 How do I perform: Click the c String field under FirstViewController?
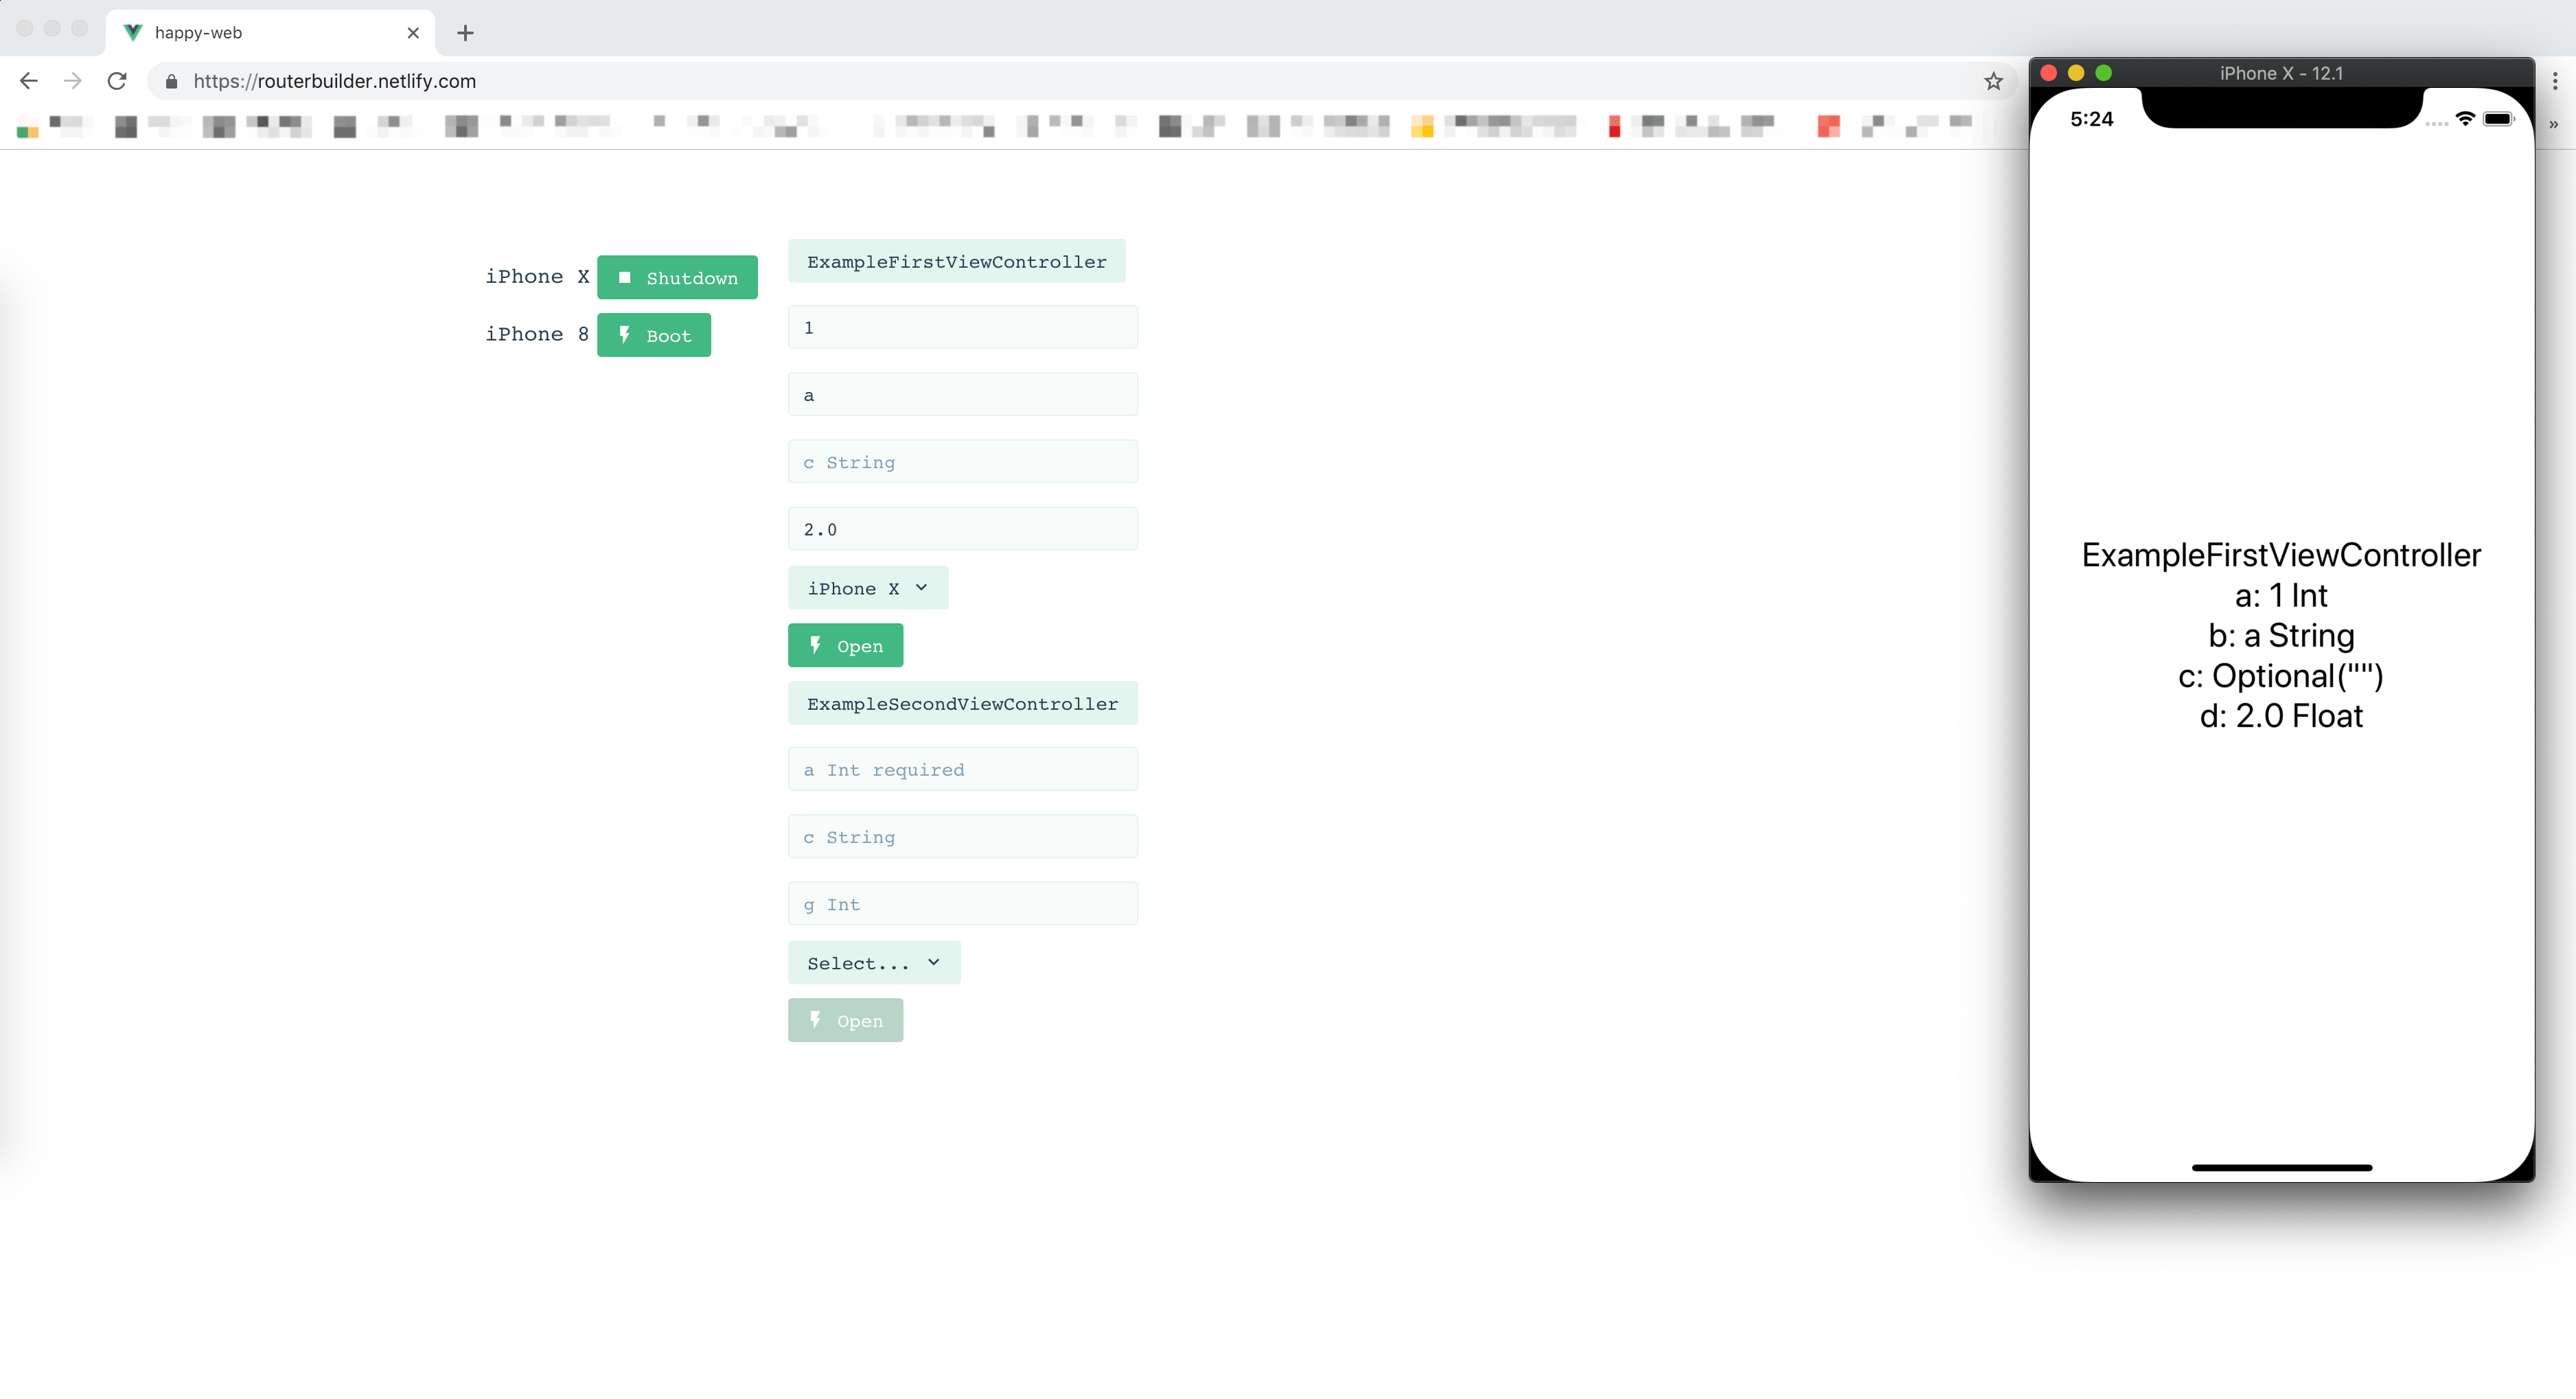[x=962, y=462]
